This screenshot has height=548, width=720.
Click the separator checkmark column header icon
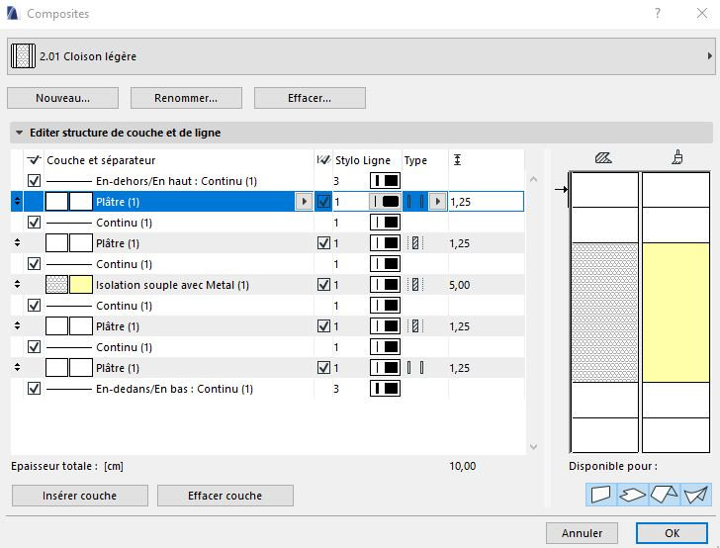point(34,160)
